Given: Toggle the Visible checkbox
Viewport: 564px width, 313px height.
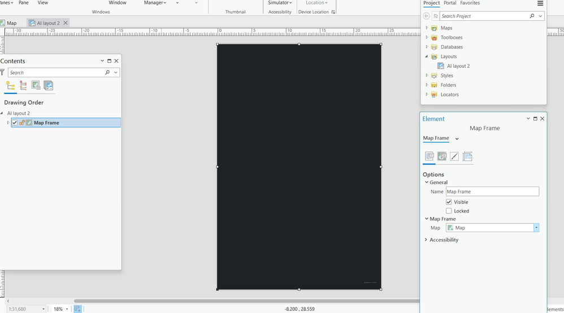Looking at the screenshot, I should click(x=449, y=202).
